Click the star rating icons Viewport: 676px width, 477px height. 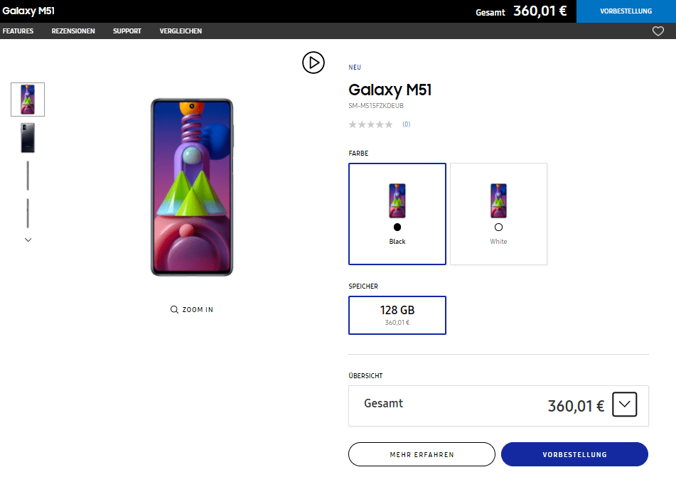coord(370,124)
